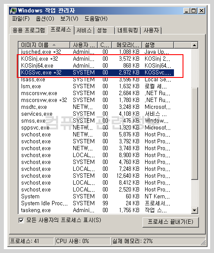
Task: Select the KOSSvc.exe *32 process
Action: pyautogui.click(x=97, y=72)
